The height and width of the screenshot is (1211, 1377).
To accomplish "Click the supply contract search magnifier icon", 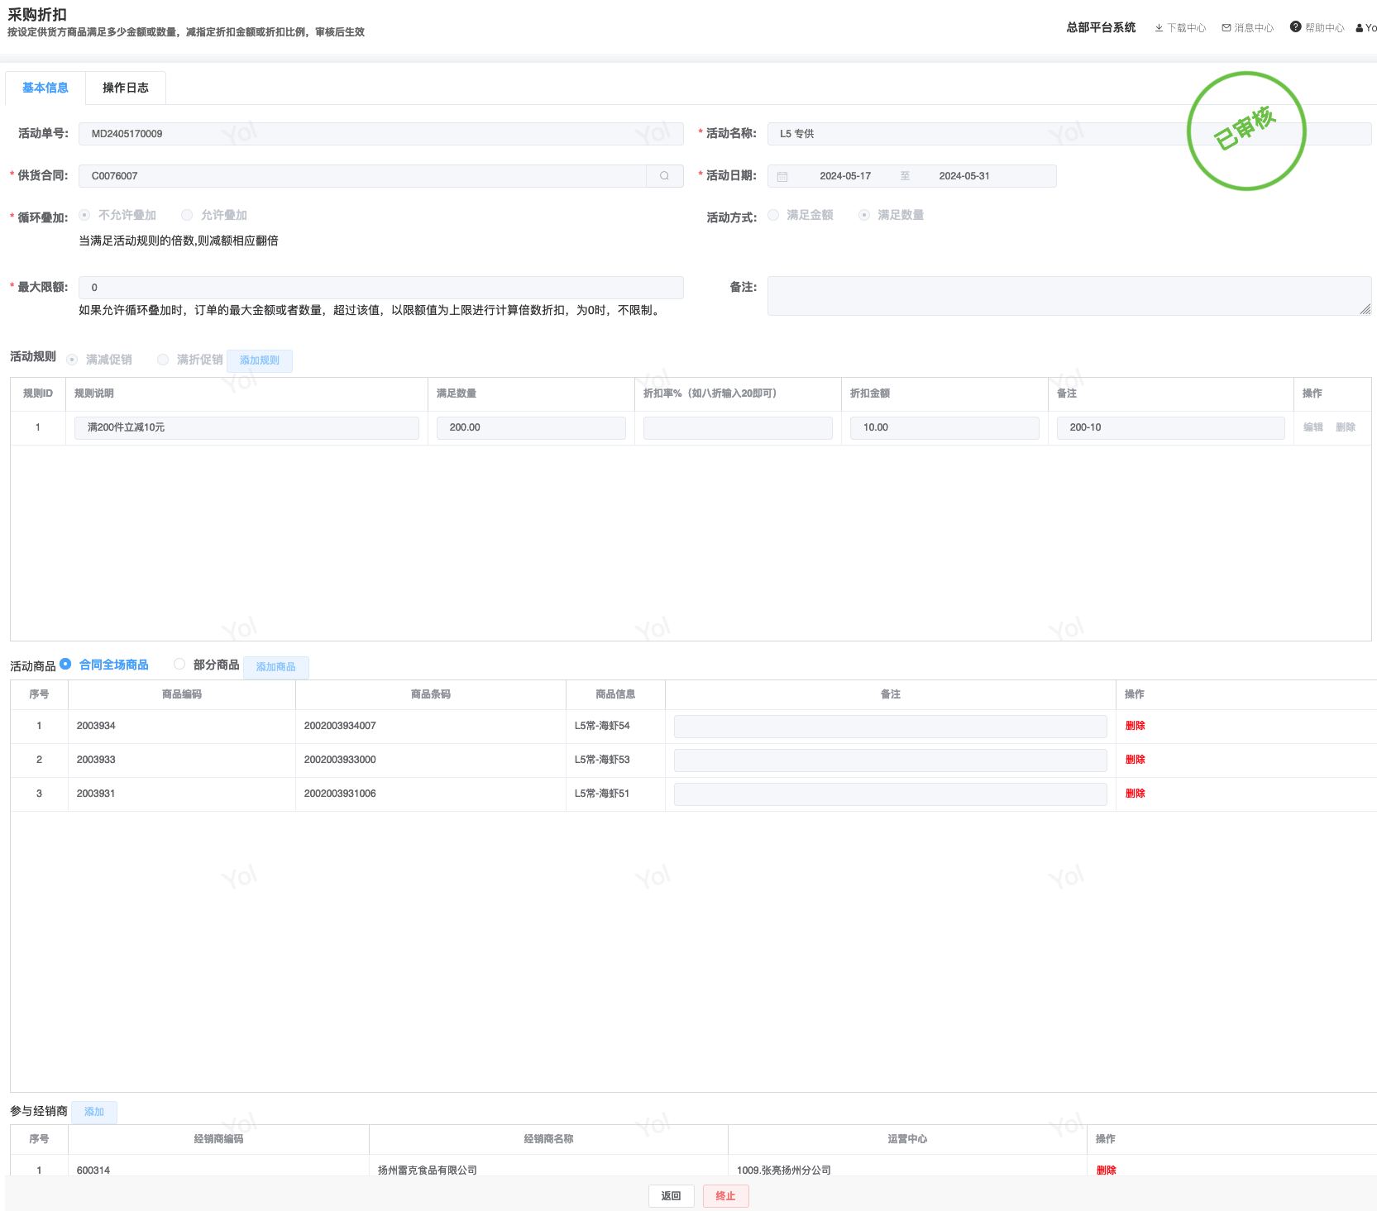I will pos(664,176).
